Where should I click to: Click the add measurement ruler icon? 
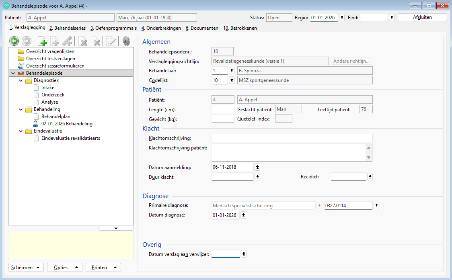pos(68,41)
